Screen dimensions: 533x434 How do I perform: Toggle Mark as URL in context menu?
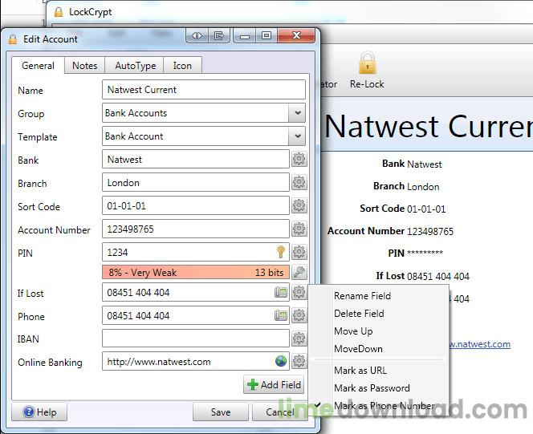tap(360, 370)
